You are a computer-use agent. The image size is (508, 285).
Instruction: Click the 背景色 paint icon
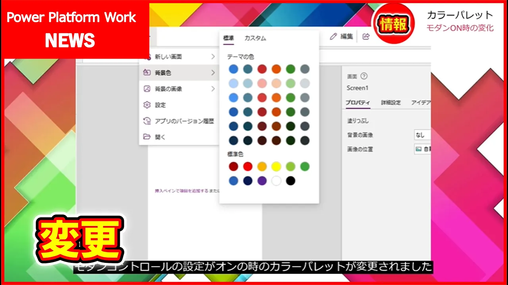point(147,72)
